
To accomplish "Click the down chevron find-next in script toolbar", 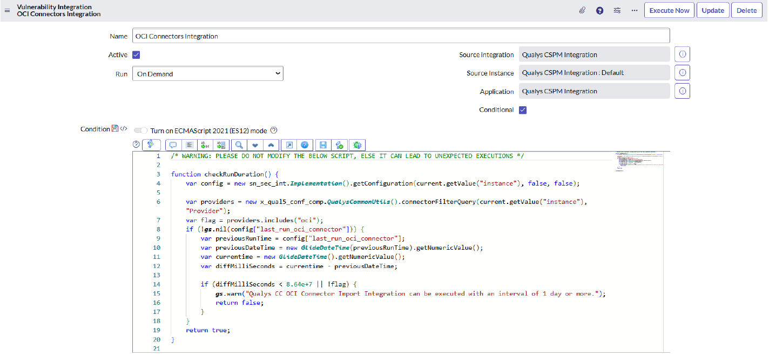I will [254, 145].
